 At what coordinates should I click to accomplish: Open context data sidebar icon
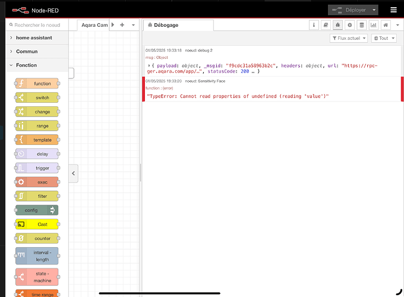[361, 25]
